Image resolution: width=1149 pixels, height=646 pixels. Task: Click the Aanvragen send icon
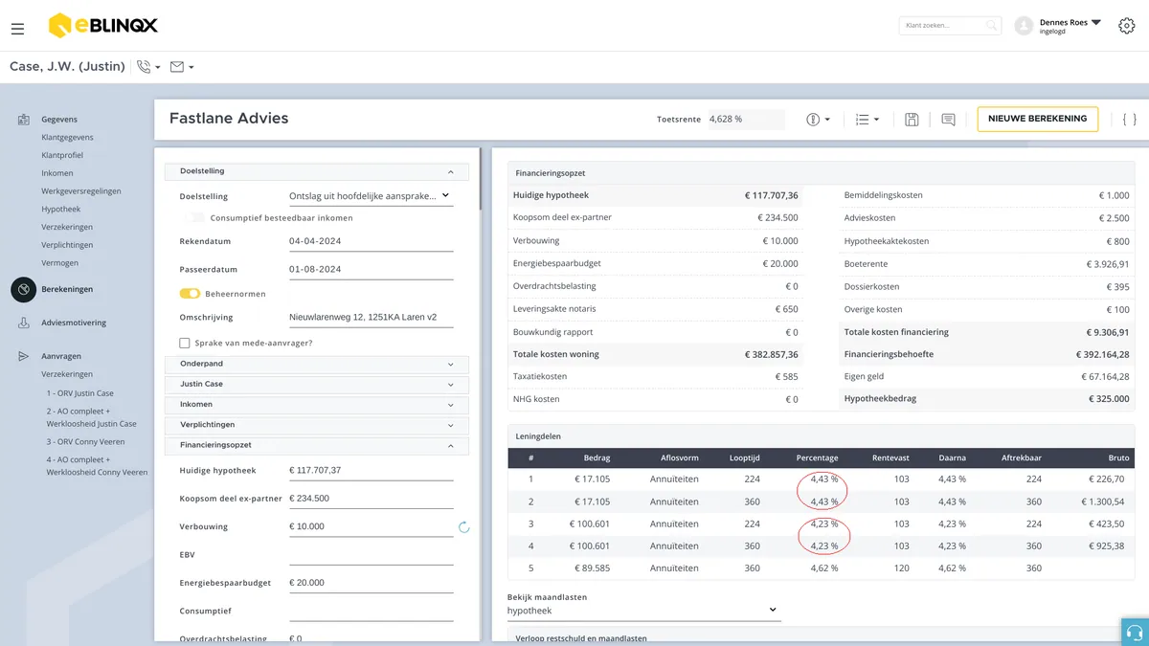point(23,357)
